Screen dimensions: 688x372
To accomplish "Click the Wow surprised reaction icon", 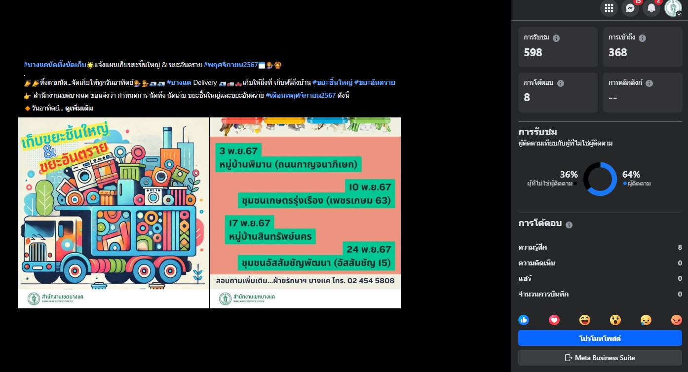I will 615,320.
